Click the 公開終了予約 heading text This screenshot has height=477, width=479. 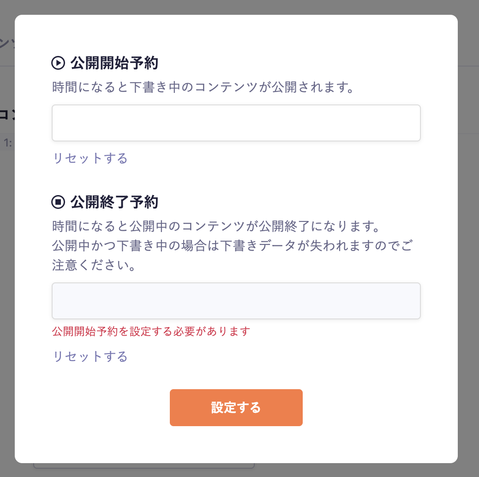[x=114, y=202]
